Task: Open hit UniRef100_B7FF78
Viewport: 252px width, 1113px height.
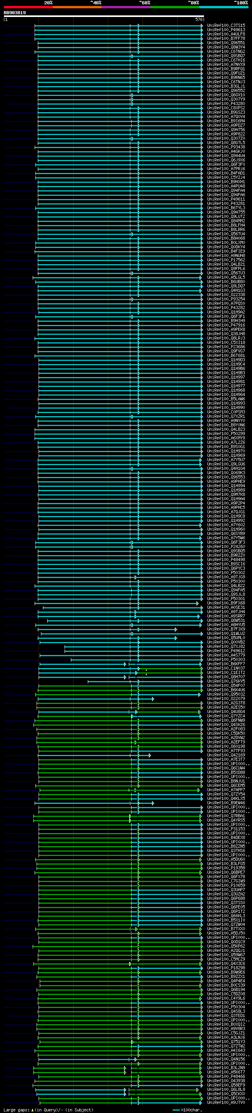Action: click(226, 38)
